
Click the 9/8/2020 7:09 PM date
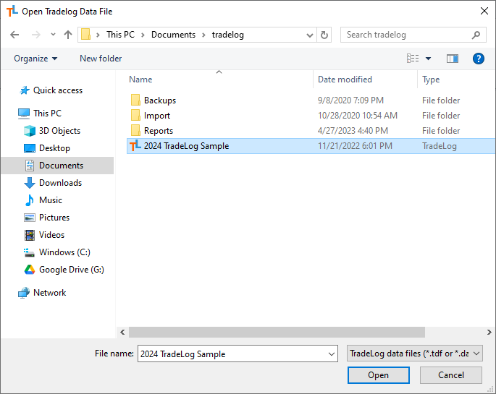coord(350,100)
